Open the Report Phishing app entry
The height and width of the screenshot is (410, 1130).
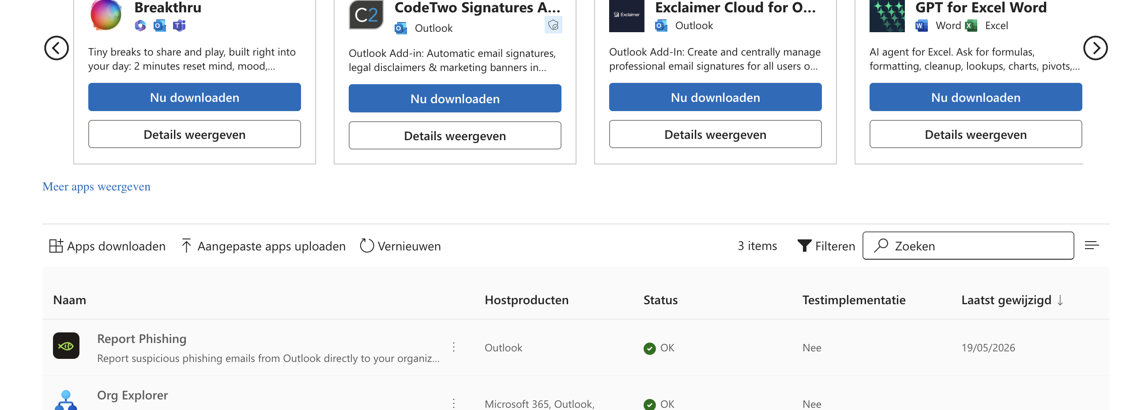click(x=142, y=339)
